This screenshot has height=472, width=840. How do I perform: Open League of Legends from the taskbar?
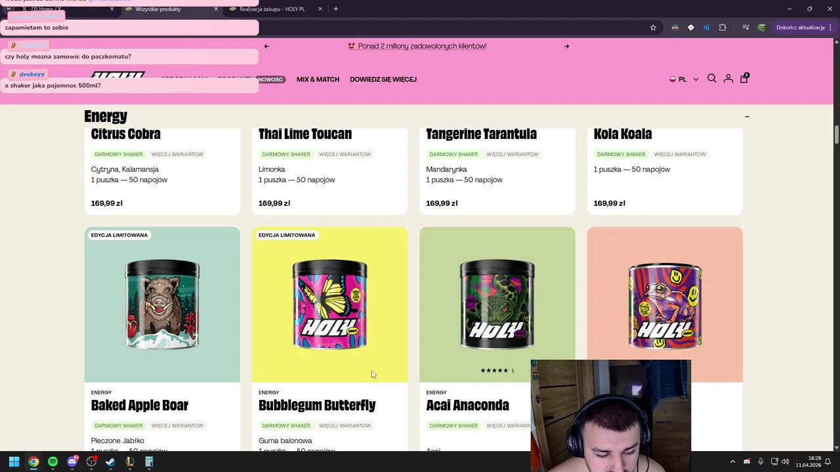point(130,462)
